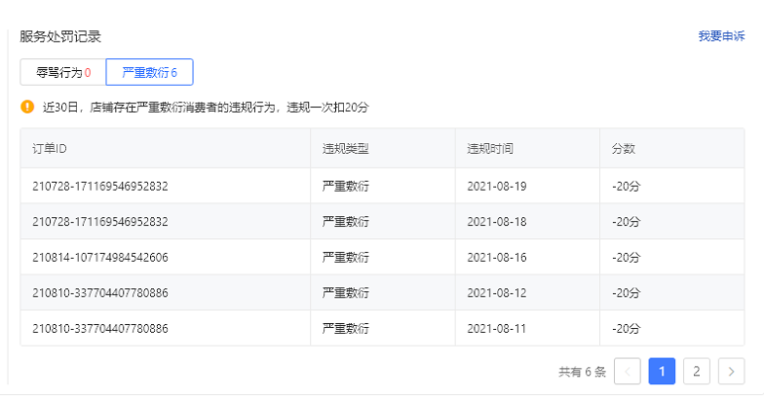The width and height of the screenshot is (764, 400).
Task: Click the violation date 2021-08-11
Action: coord(496,329)
